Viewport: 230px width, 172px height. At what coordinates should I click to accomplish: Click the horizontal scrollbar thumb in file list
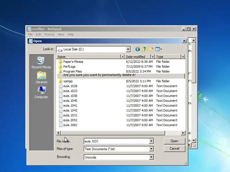coord(113,133)
